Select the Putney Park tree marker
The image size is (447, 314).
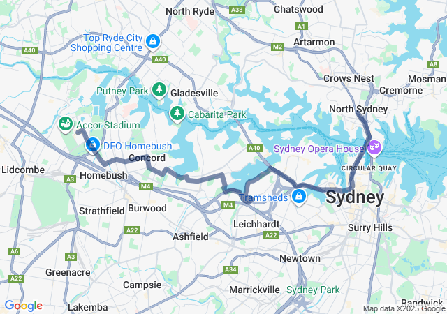point(159,90)
